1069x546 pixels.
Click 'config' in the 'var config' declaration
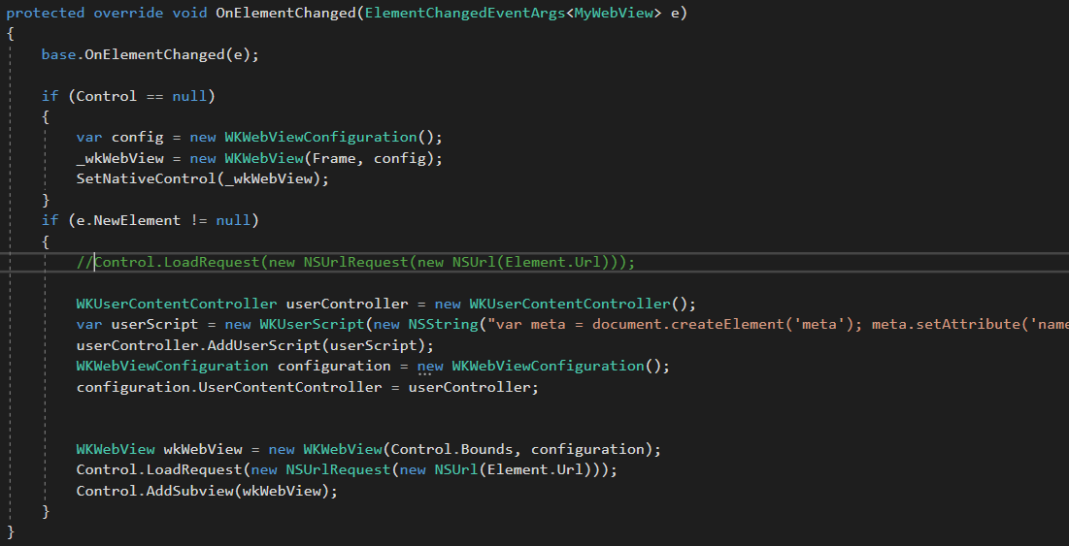click(137, 138)
